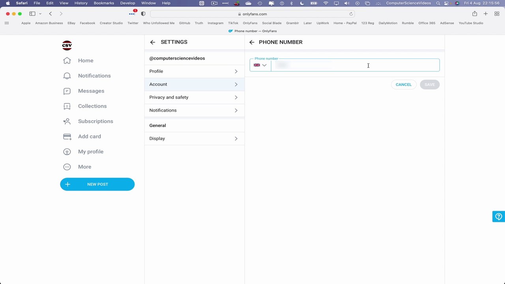
Task: Open the History menu
Action: 81,3
